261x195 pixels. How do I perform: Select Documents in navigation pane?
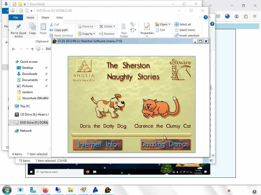[28, 80]
